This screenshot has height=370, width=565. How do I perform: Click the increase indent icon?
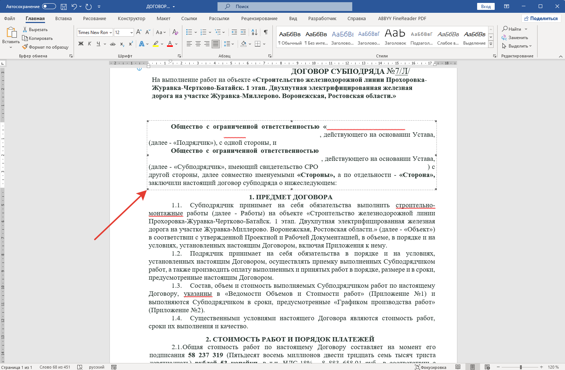click(243, 32)
